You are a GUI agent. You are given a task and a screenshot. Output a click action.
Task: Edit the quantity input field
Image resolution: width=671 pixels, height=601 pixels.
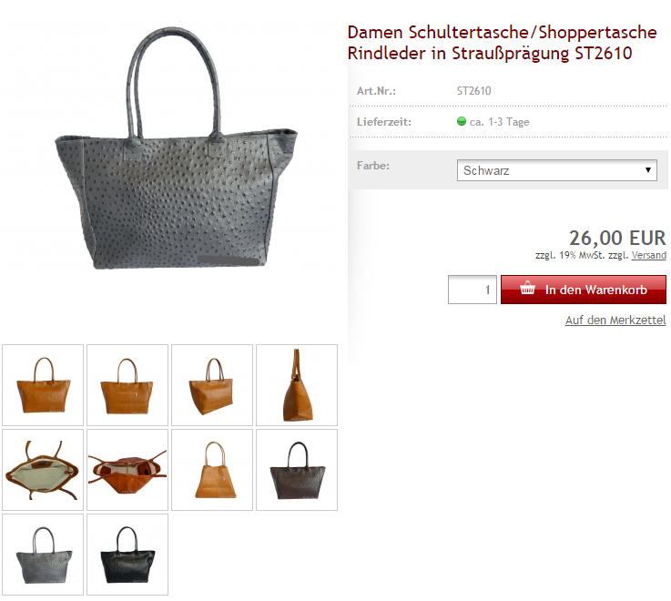point(472,290)
